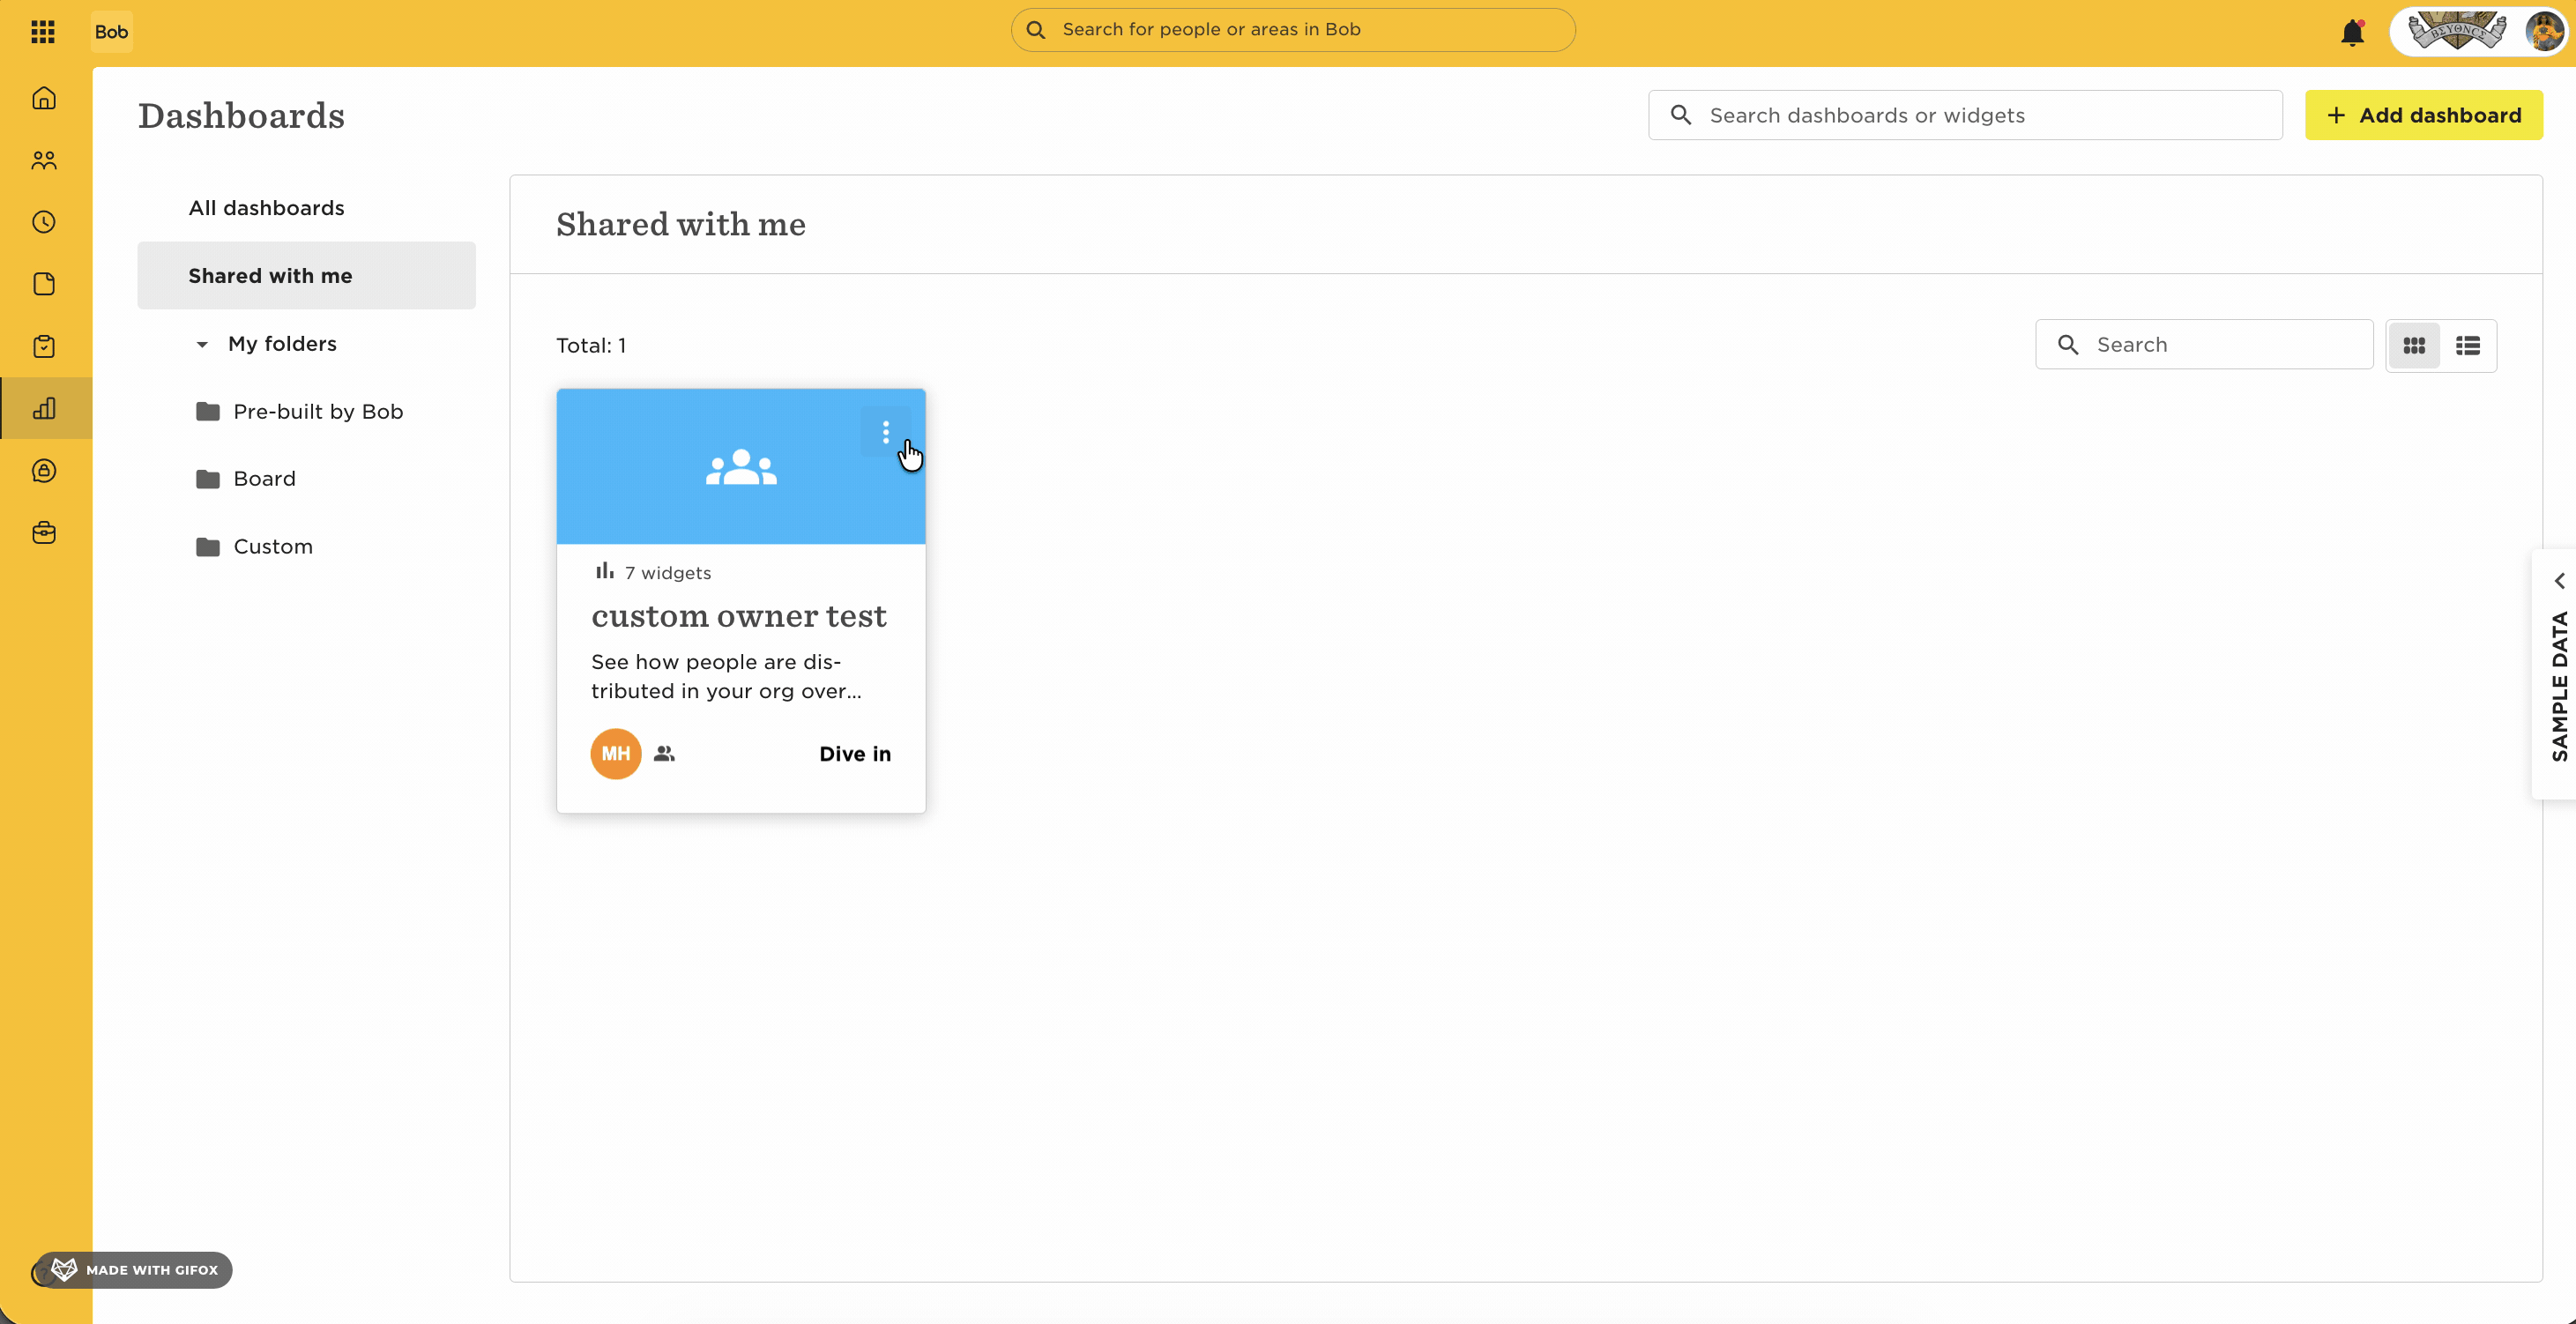
Task: Open Documents icon in sidebar
Action: coord(44,284)
